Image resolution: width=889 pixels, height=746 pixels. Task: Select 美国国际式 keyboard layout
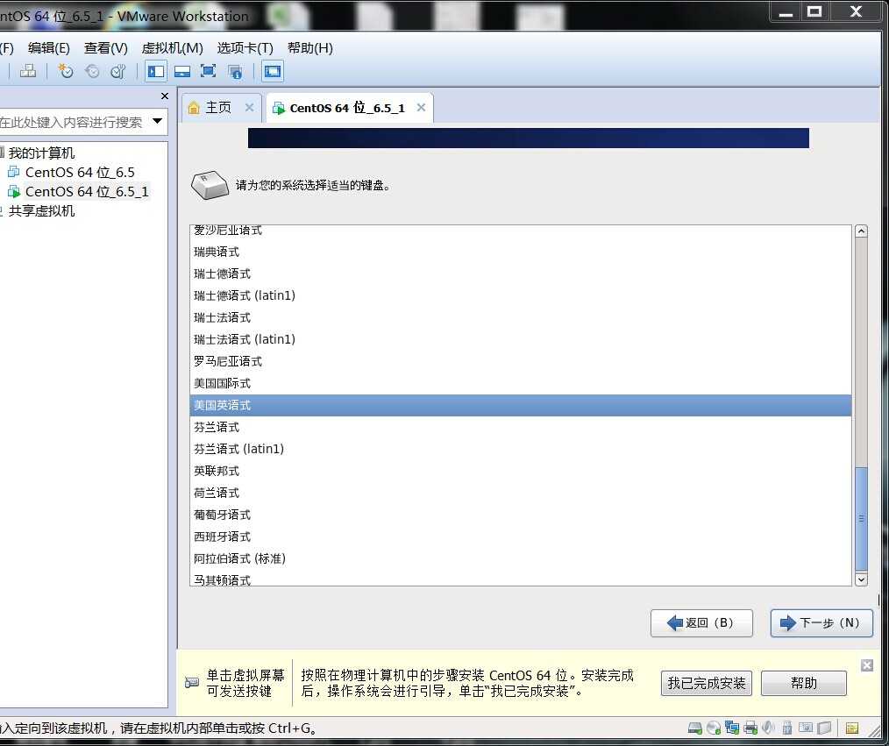tap(521, 383)
